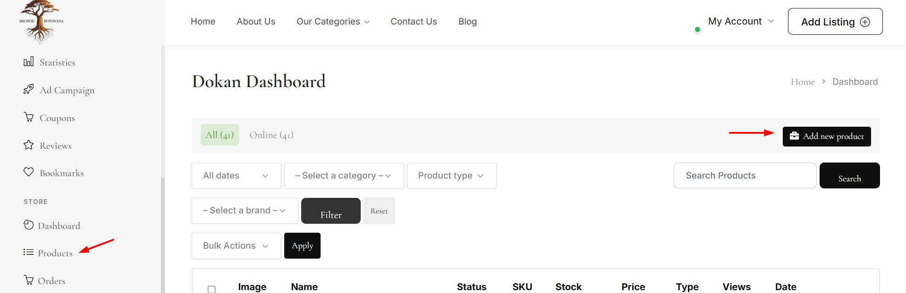
Task: Click the Coupons cart icon
Action: pos(29,117)
